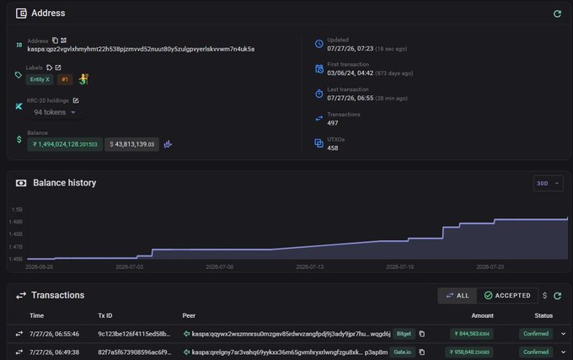Viewport: 573px width, 360px height.
Task: Click Confirmed status on Gate.io row
Action: click(x=536, y=352)
